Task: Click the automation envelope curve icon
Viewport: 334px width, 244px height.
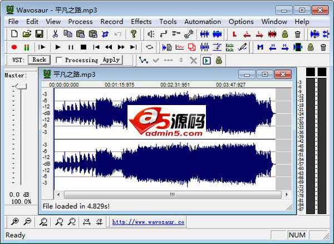Action: point(144,60)
